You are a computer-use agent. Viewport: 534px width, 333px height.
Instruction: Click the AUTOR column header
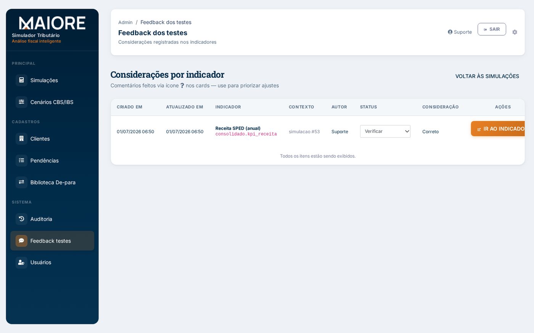(339, 107)
